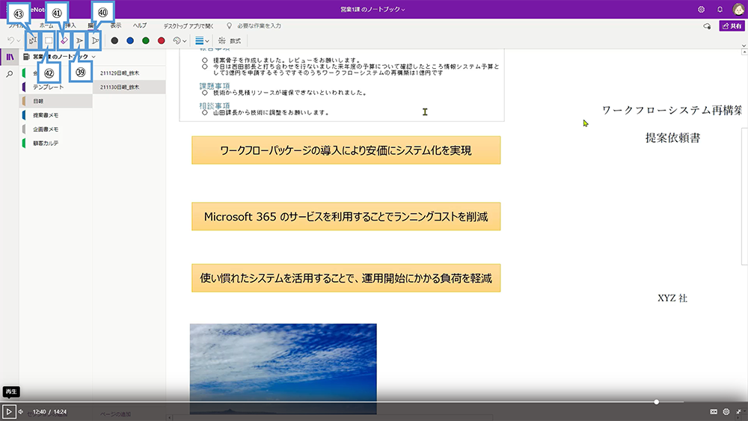This screenshot has height=421, width=748.
Task: Open the search magnifier in sidebar
Action: [10, 74]
